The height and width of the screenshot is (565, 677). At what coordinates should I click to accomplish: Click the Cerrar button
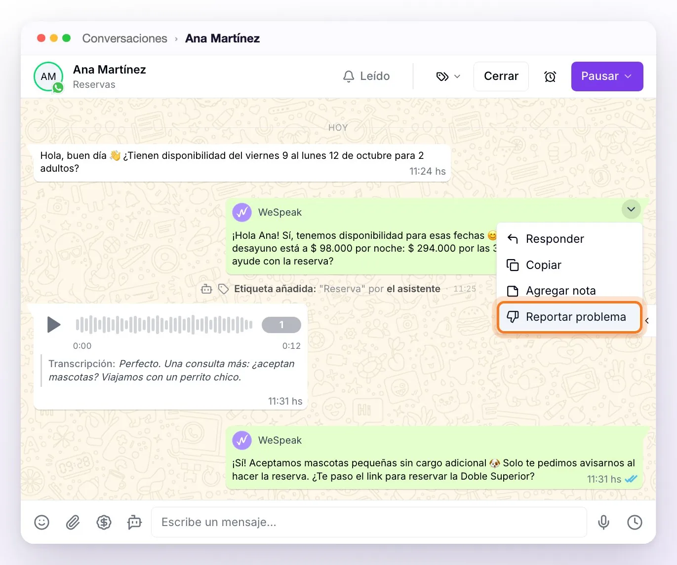point(501,76)
